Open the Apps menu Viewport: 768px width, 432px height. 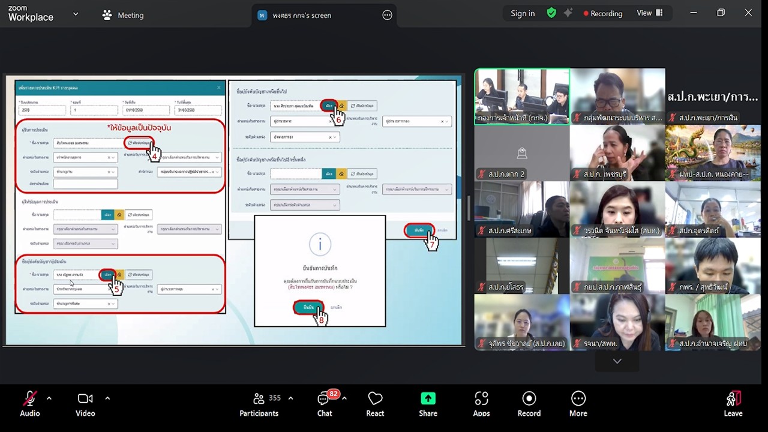(x=481, y=404)
